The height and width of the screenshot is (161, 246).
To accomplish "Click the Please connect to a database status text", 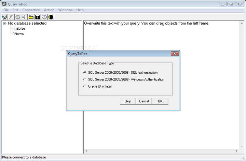I will pyautogui.click(x=24, y=157).
